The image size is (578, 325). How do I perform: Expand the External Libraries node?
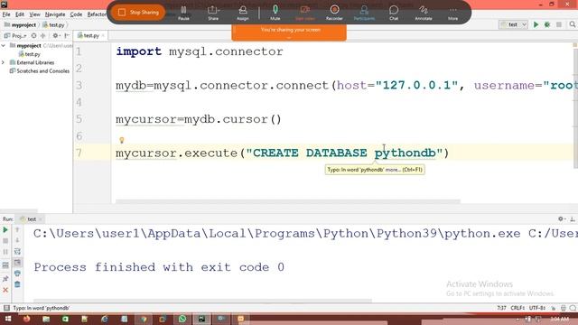pos(4,62)
